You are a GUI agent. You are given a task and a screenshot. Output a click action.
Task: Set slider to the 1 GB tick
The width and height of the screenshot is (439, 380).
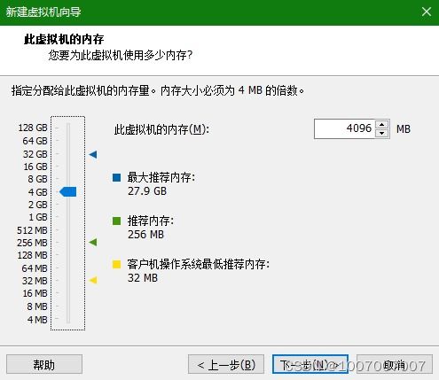coord(68,217)
